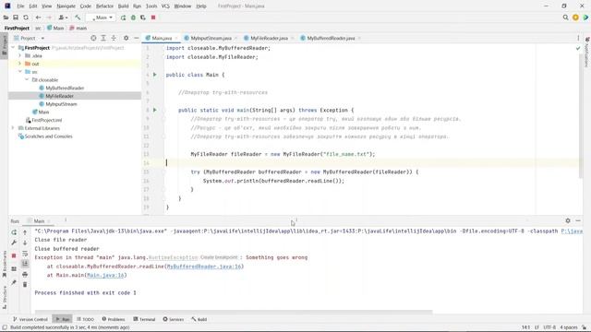Viewport: 591px width, 332px height.
Task: Click src in the navigation breadcrumb
Action: click(38, 29)
